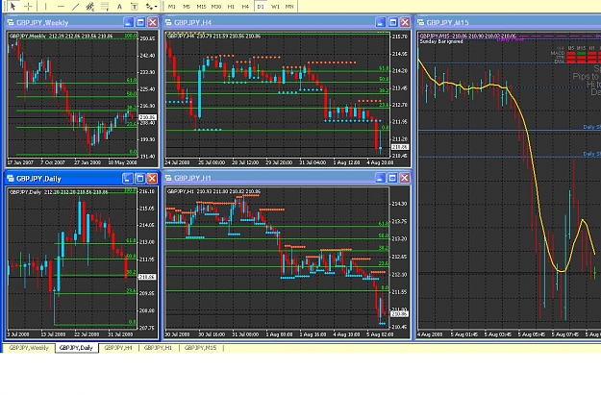
Task: Close the GBPJPY,H1 chart window
Action: [405, 178]
